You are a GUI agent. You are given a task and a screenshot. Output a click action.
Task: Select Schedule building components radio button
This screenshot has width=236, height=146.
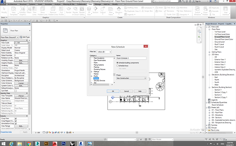pos(117,63)
